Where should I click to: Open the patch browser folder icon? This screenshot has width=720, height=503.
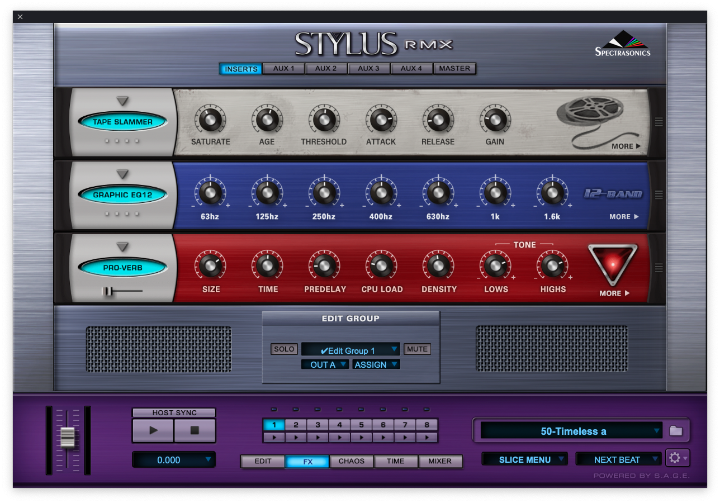click(676, 431)
